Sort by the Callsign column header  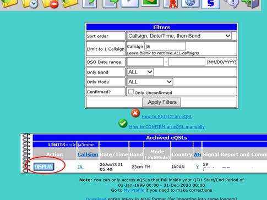tap(88, 154)
